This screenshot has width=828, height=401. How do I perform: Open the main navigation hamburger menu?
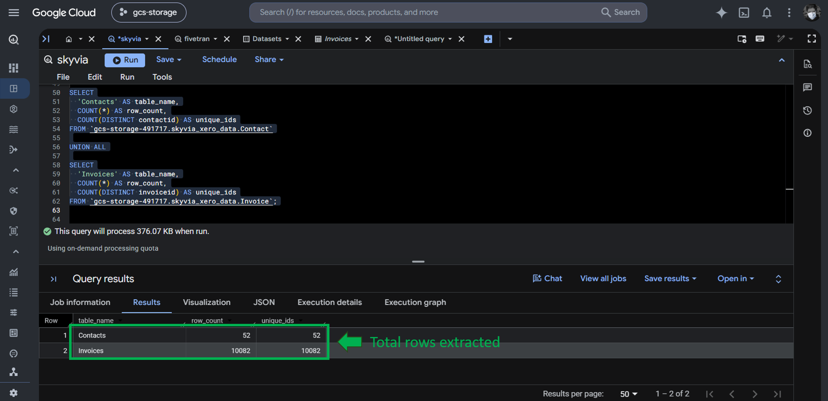coord(14,12)
